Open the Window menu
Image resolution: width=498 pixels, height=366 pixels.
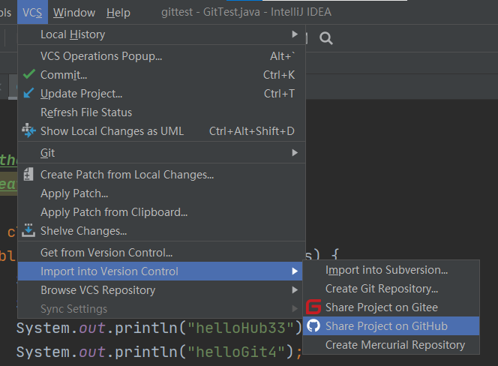74,13
